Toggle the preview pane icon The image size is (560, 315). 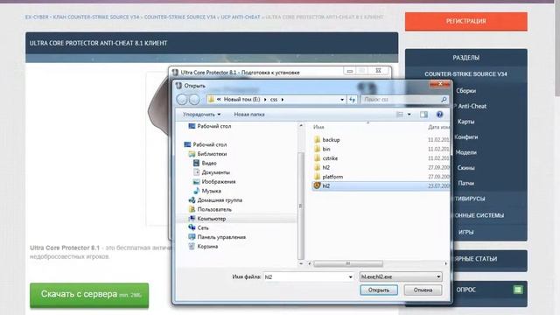(423, 115)
